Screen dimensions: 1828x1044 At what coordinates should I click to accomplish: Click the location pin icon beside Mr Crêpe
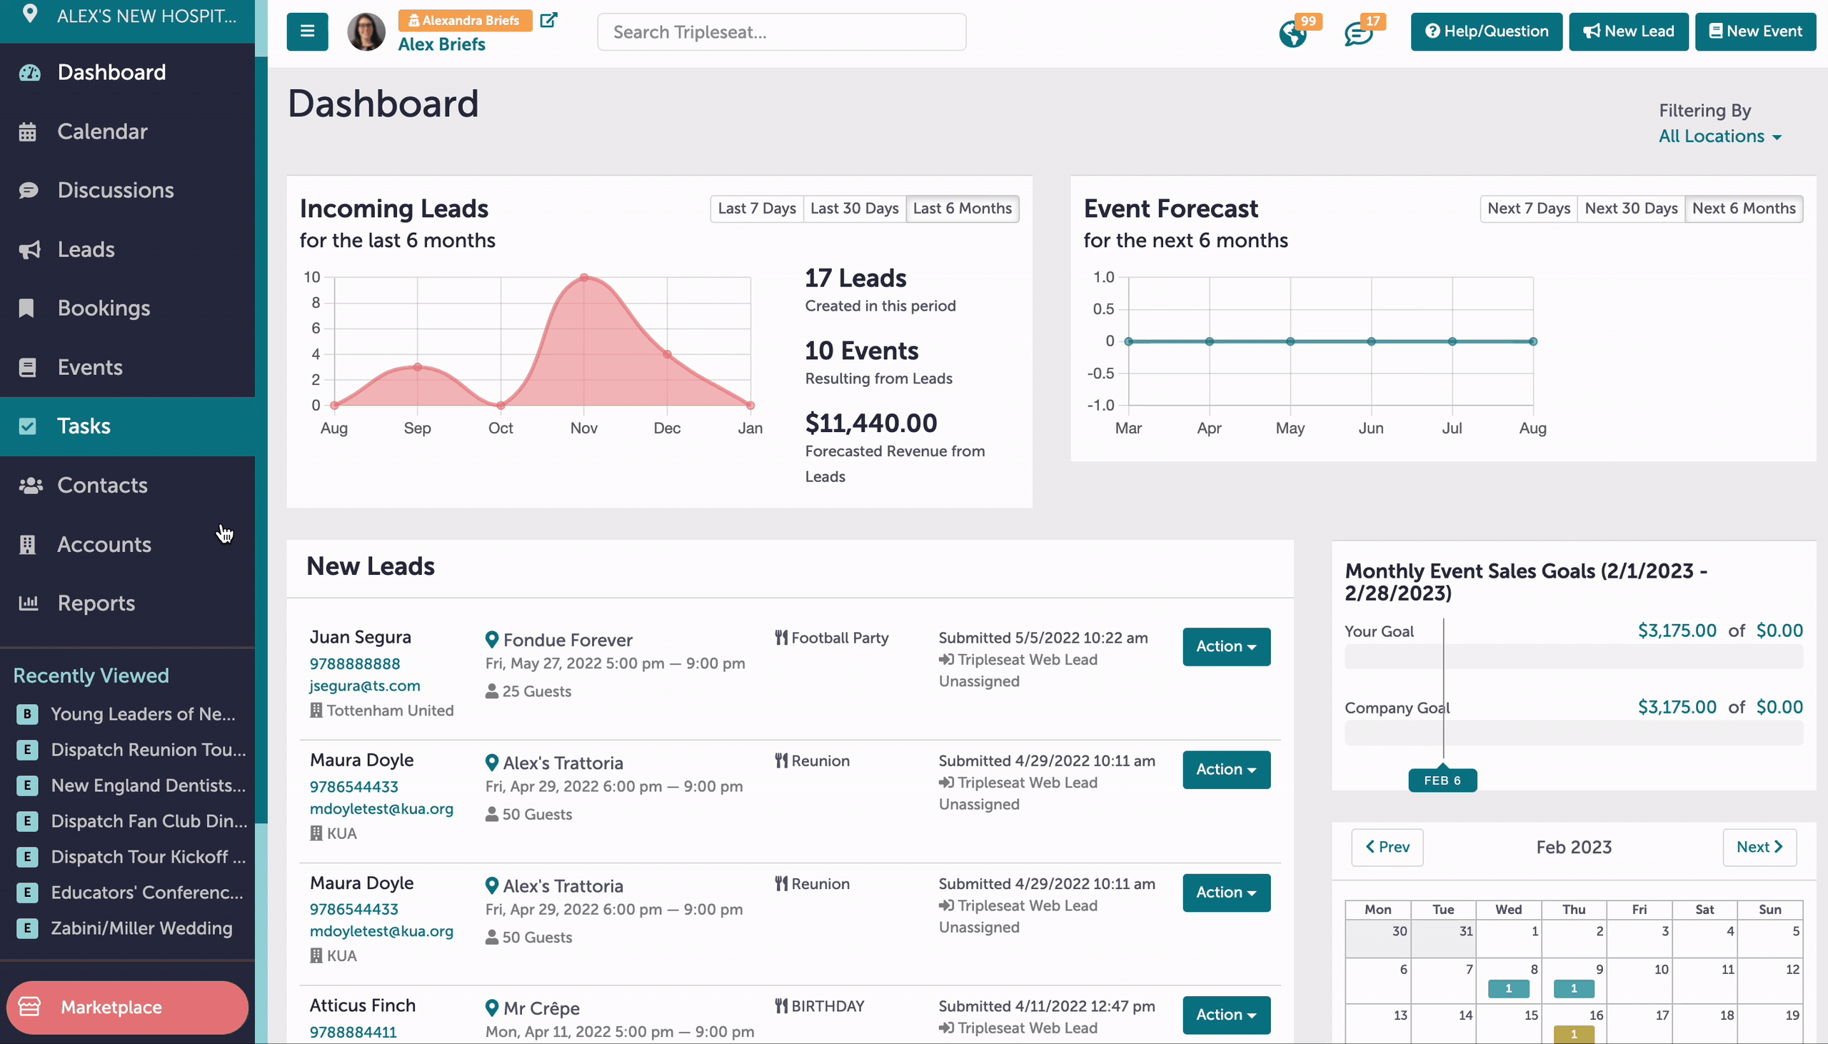click(x=492, y=1008)
